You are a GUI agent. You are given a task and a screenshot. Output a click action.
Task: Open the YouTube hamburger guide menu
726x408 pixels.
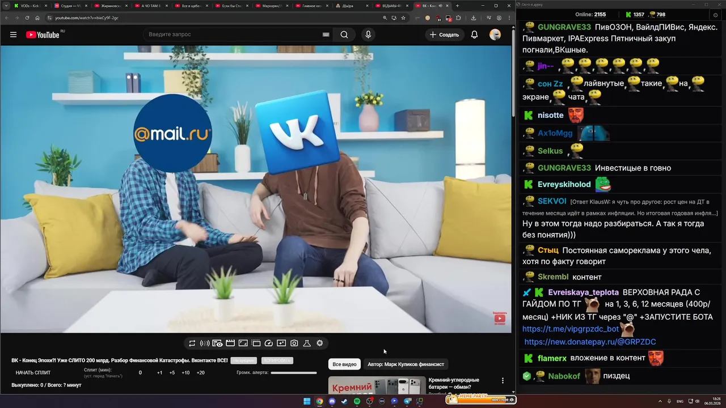pyautogui.click(x=13, y=35)
